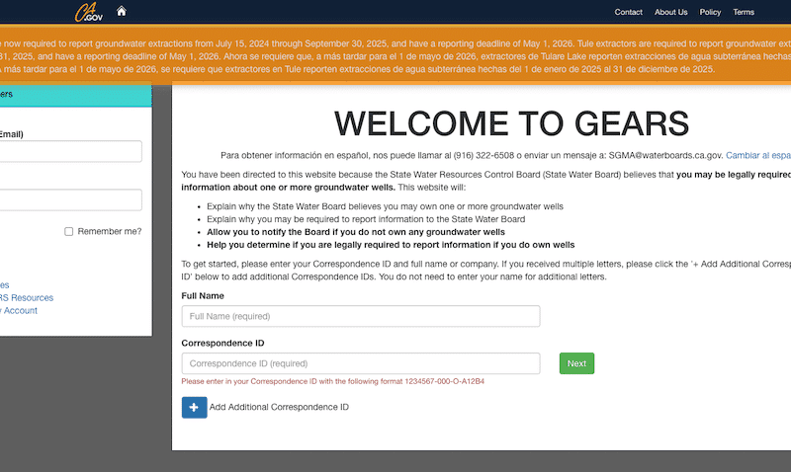Open Terms in top navigation

[x=743, y=12]
